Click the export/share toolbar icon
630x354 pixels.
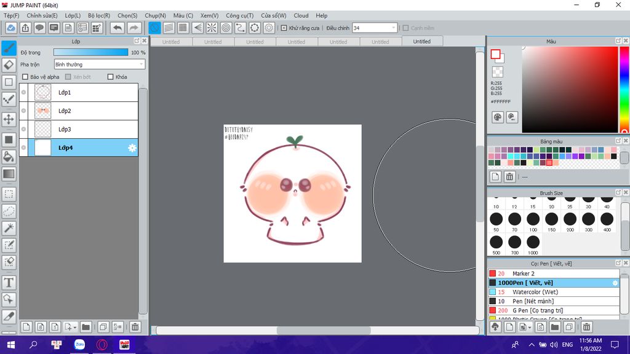tap(25, 28)
